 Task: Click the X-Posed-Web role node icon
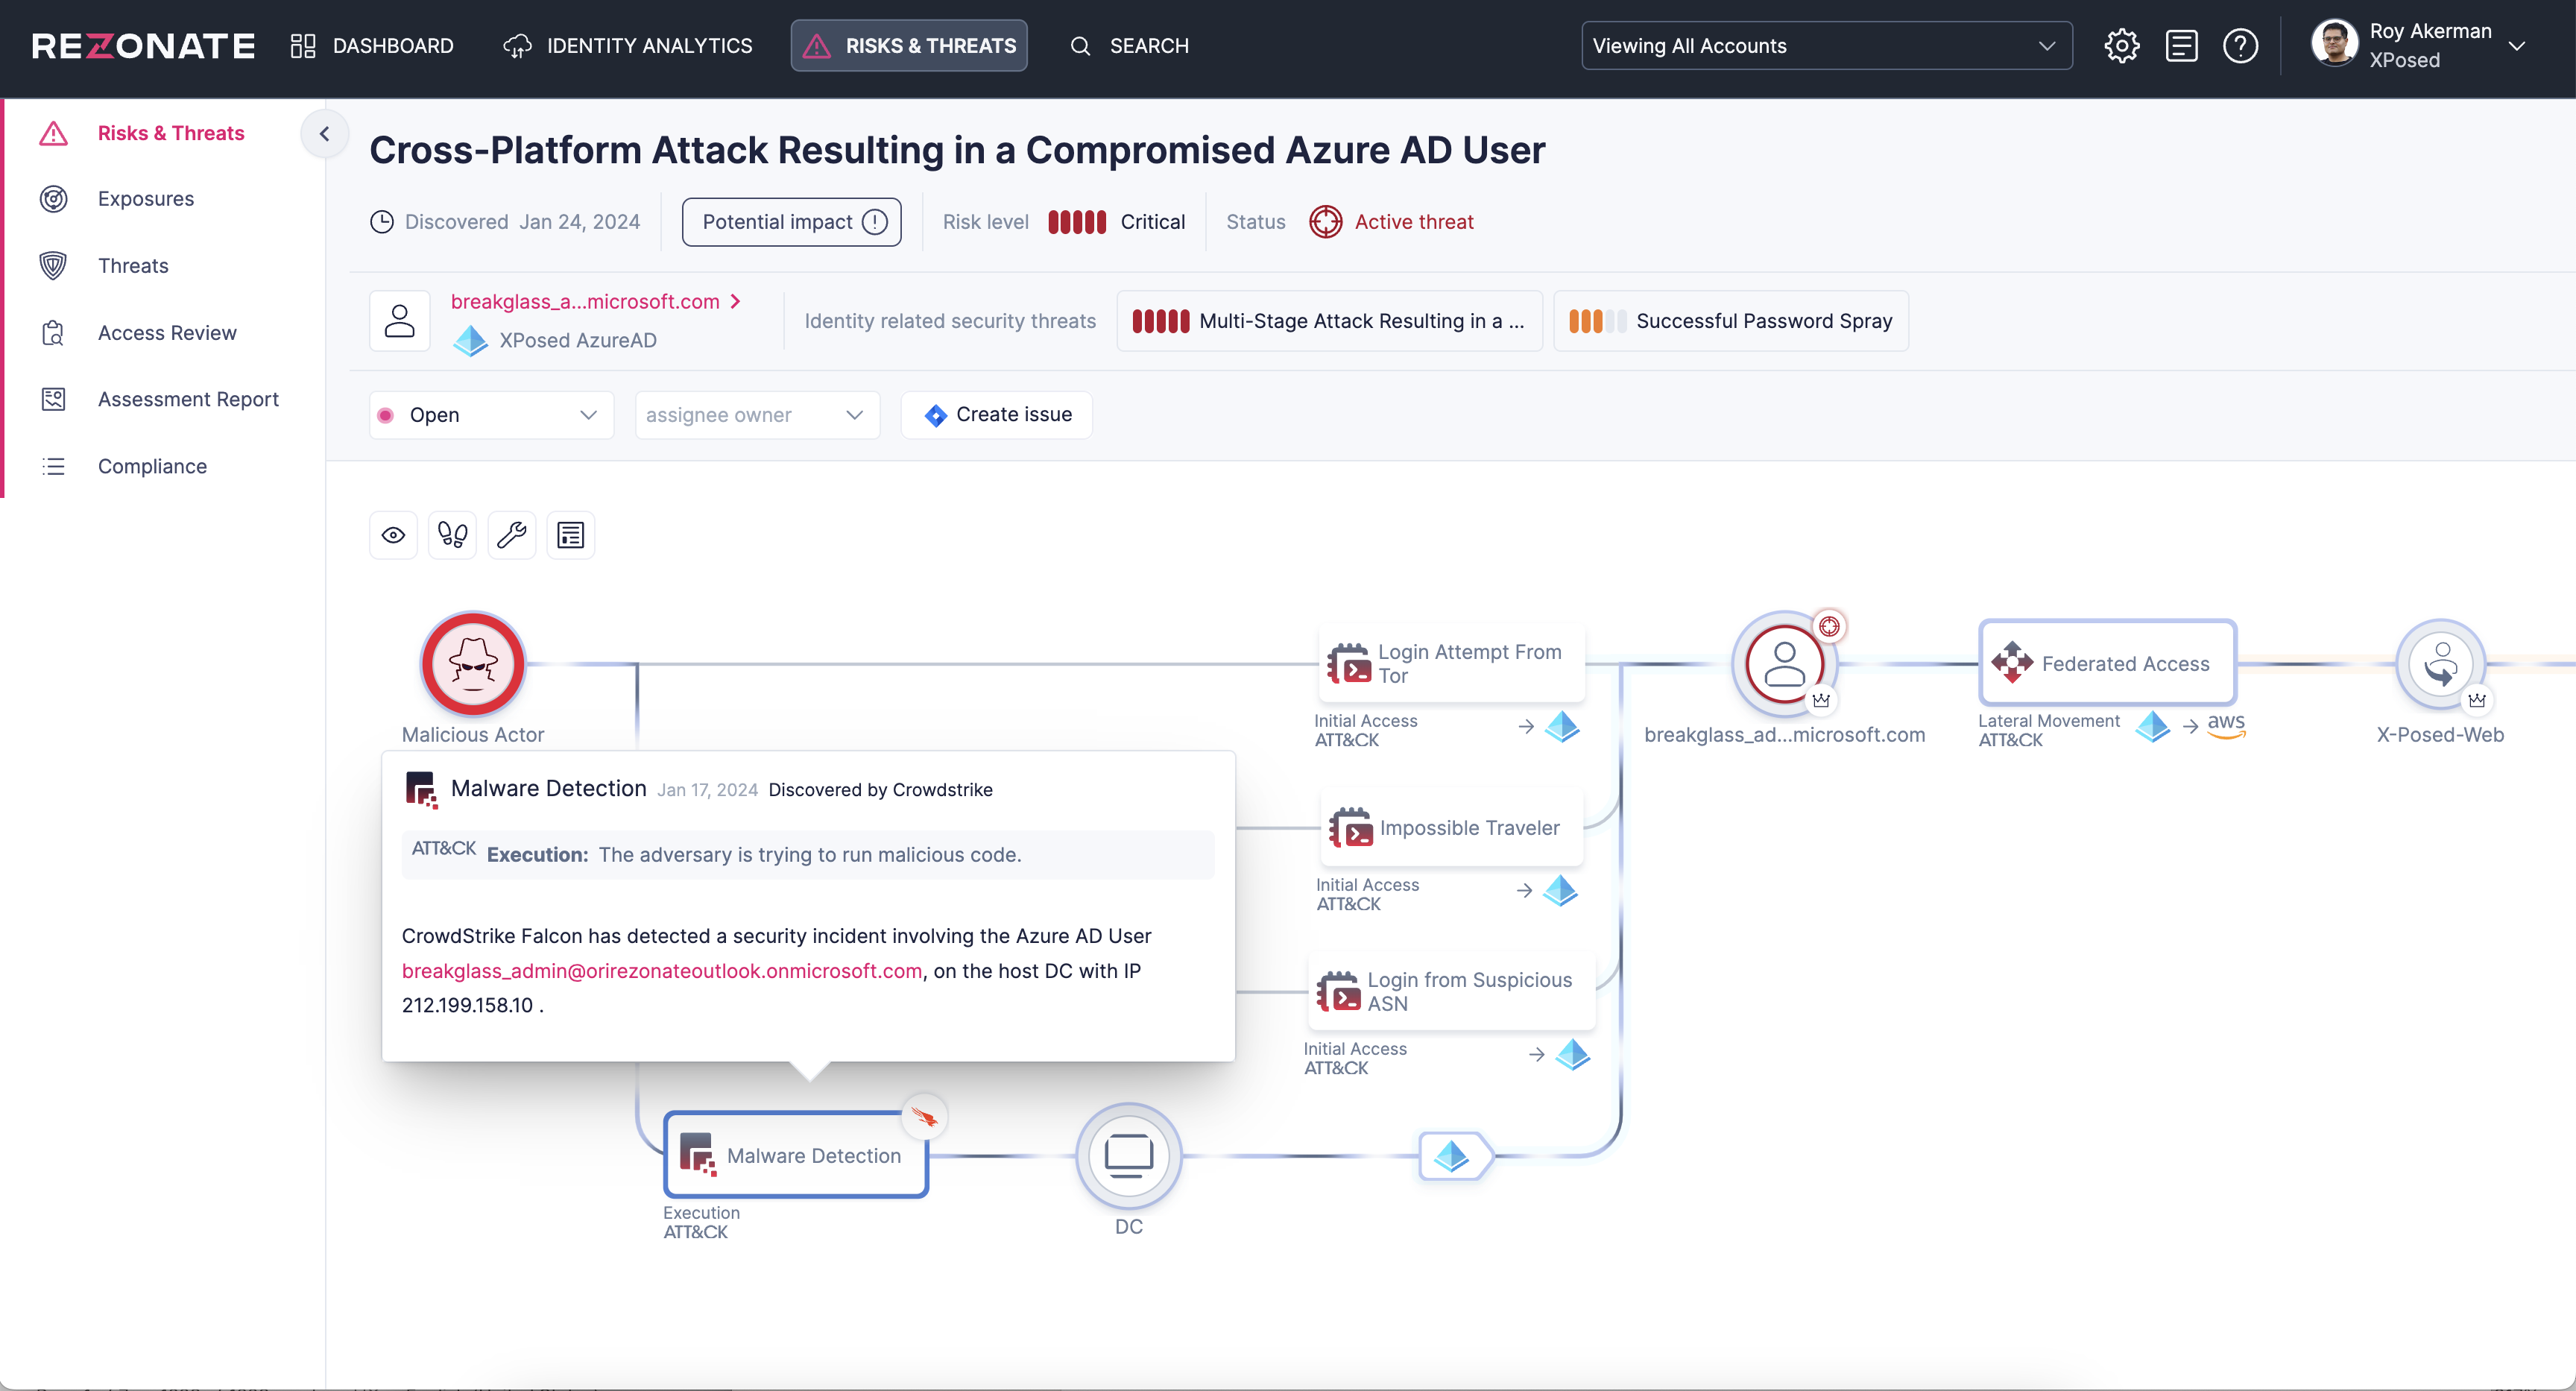(2440, 664)
